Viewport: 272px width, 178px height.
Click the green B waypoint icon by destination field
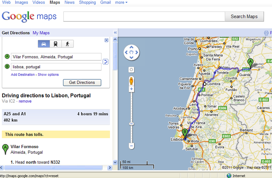click(x=7, y=66)
